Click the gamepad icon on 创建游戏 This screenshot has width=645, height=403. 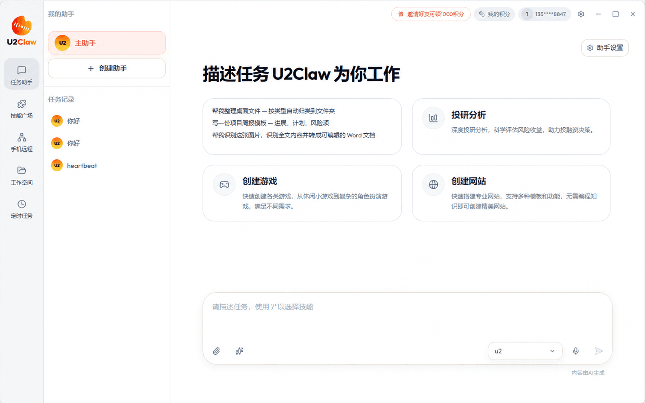[x=224, y=185]
